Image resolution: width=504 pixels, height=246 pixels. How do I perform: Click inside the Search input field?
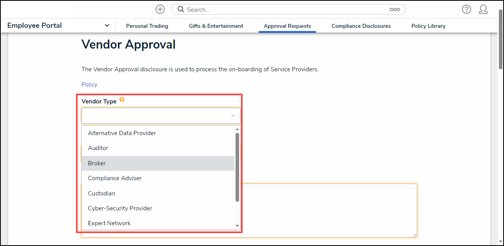(x=274, y=9)
